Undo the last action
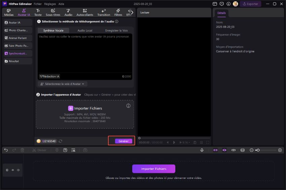 6,150
